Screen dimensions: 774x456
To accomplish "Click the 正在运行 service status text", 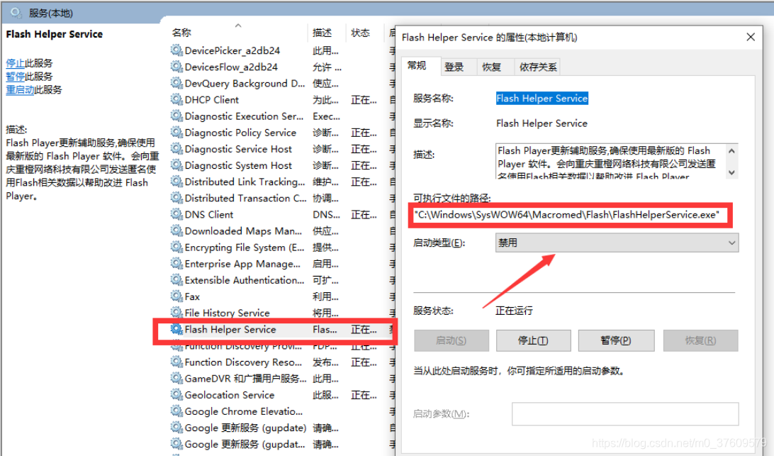I will point(514,311).
